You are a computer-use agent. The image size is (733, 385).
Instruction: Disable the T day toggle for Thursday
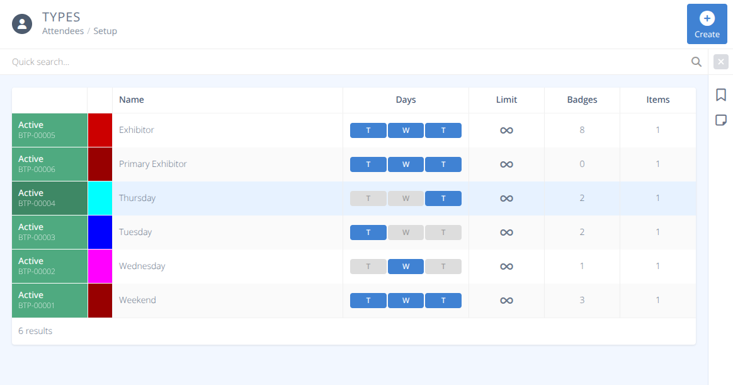point(443,198)
